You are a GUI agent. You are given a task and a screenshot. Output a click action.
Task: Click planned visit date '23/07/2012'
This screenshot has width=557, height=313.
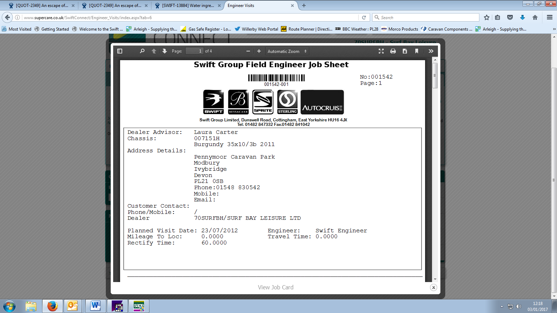pyautogui.click(x=220, y=231)
